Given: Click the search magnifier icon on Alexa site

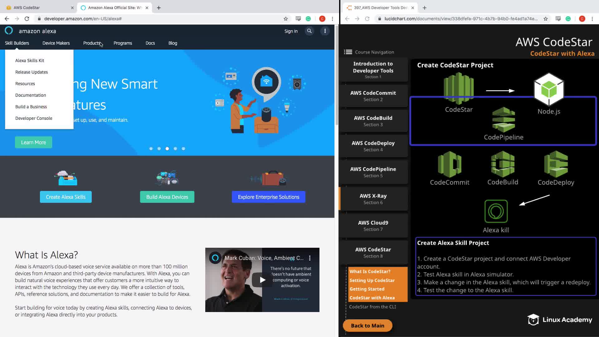Looking at the screenshot, I should coord(309,31).
